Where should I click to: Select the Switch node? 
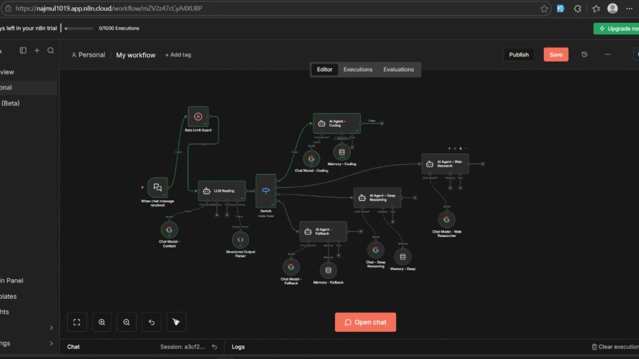266,190
